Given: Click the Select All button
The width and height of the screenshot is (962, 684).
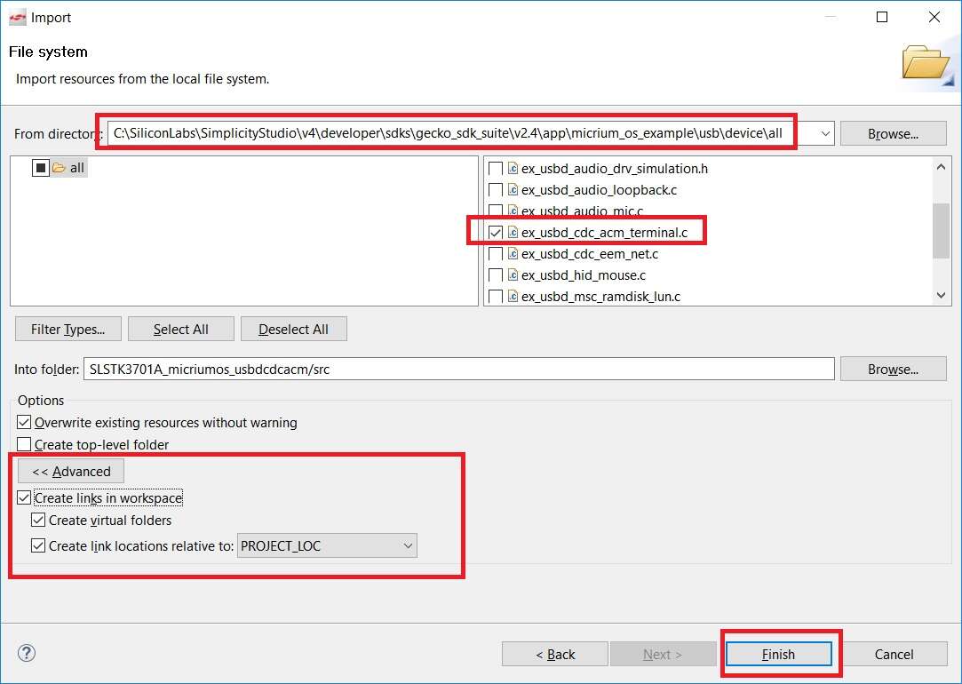Looking at the screenshot, I should (181, 330).
